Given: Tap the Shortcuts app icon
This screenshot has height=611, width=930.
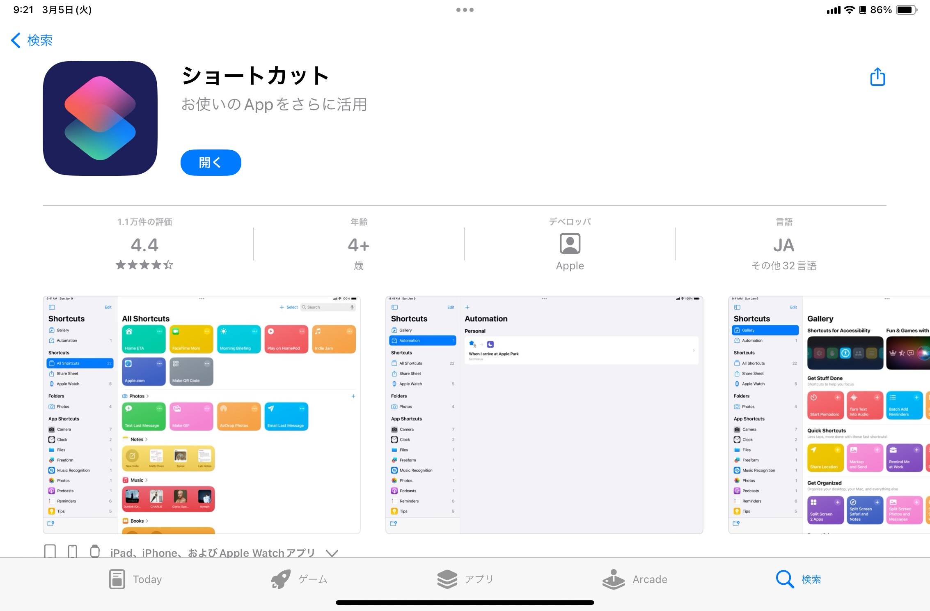Looking at the screenshot, I should (100, 118).
